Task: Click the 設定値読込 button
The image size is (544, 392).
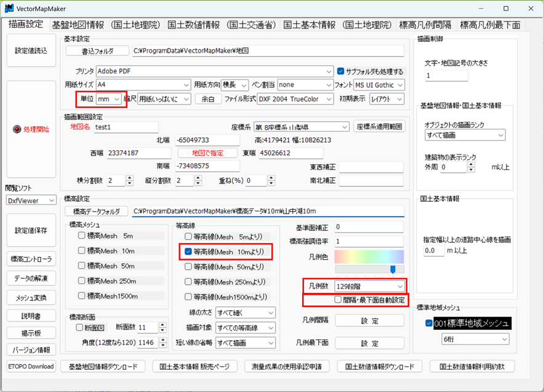Action: (31, 50)
